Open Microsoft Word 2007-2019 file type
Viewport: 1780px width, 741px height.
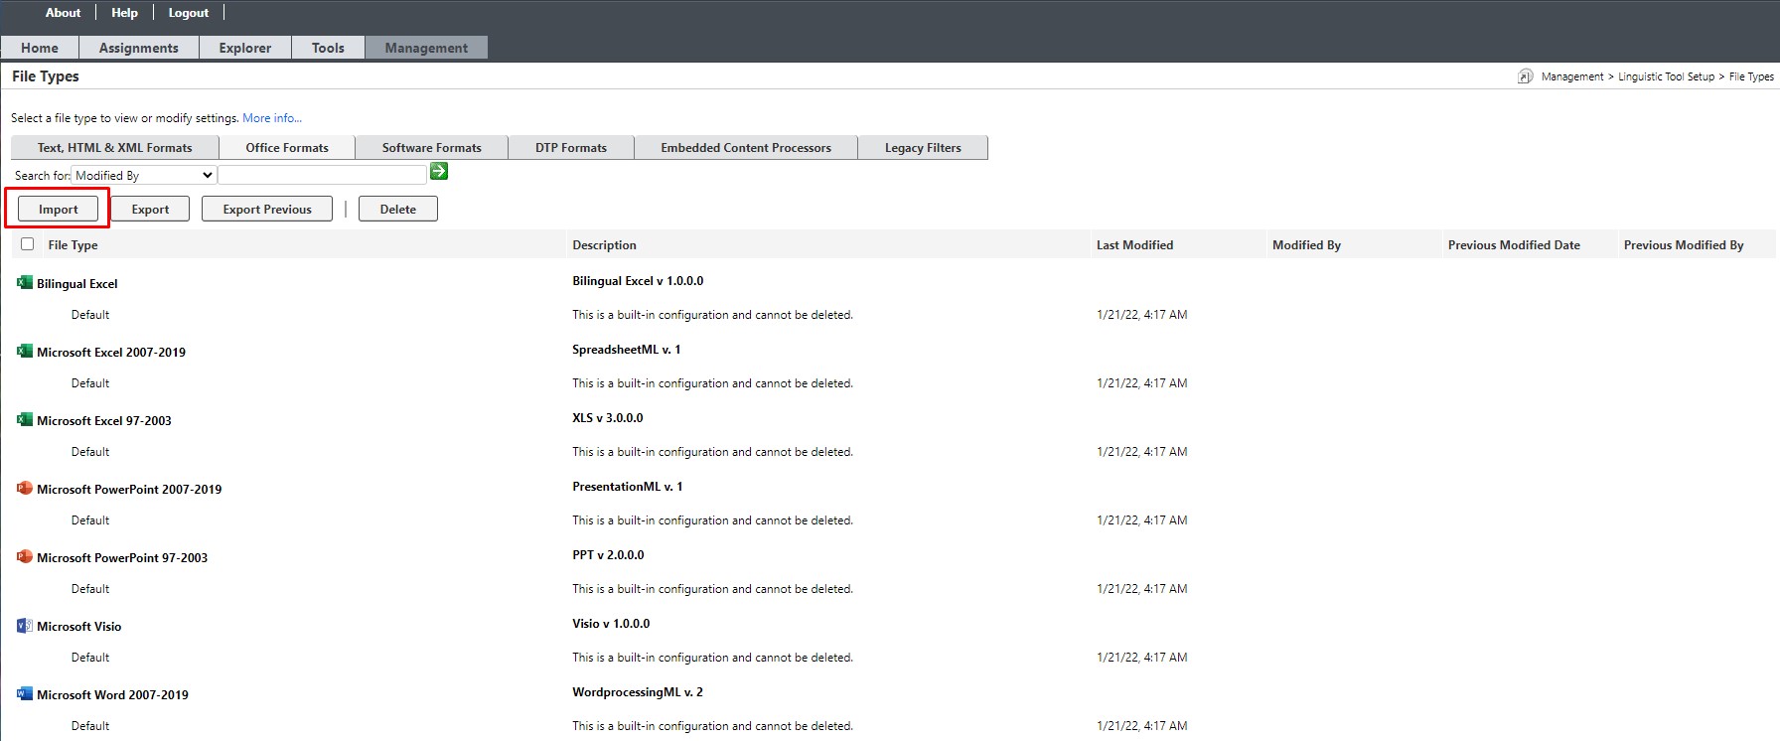coord(112,695)
